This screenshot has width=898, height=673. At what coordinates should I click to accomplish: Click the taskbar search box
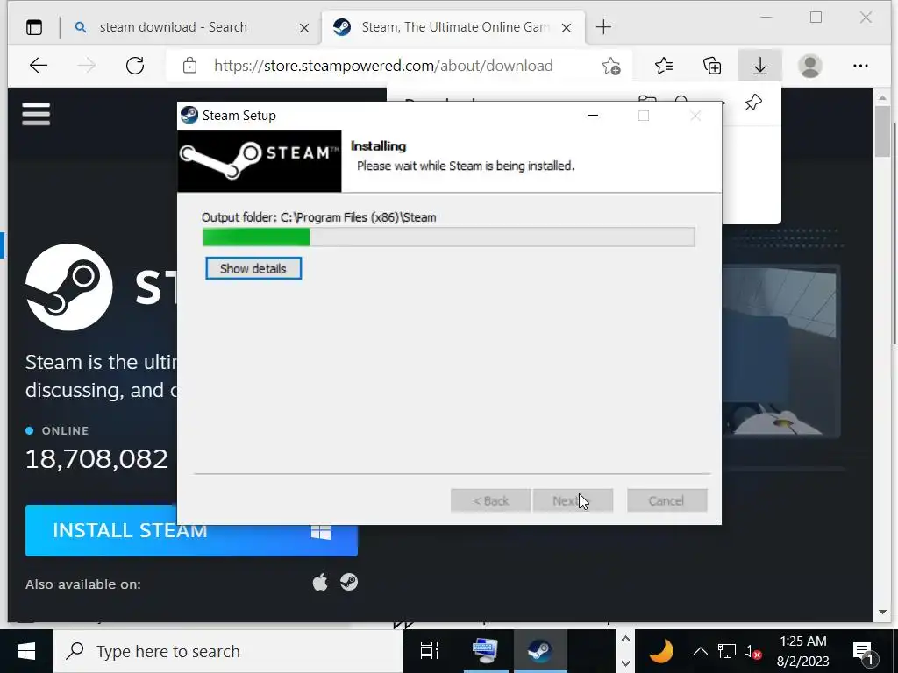pyautogui.click(x=228, y=651)
